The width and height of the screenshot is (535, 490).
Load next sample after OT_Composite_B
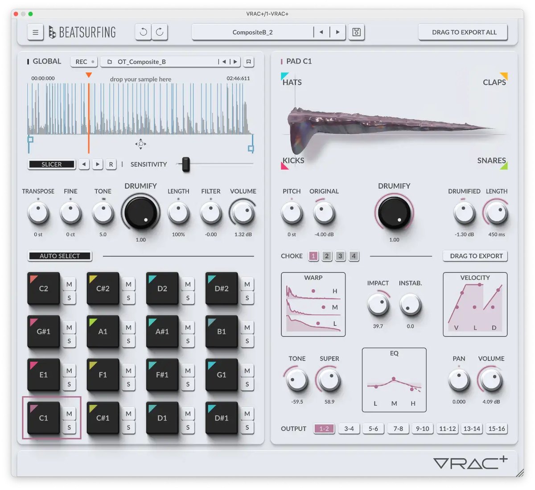[x=235, y=62]
